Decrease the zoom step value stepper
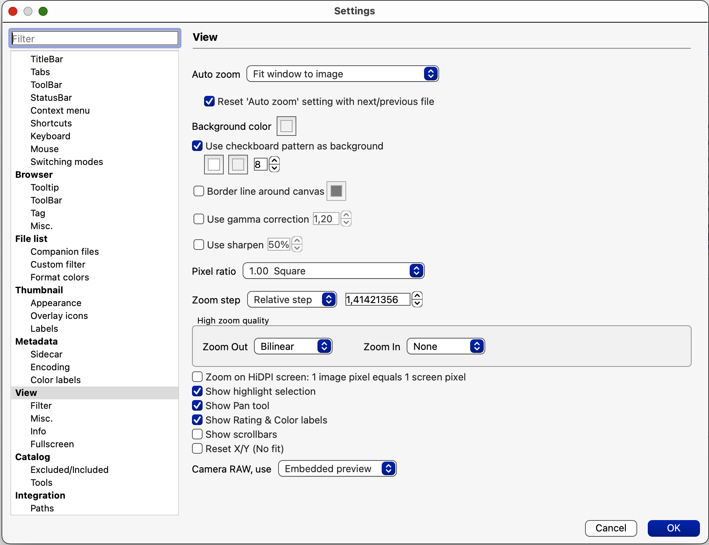Image resolution: width=709 pixels, height=545 pixels. [417, 303]
